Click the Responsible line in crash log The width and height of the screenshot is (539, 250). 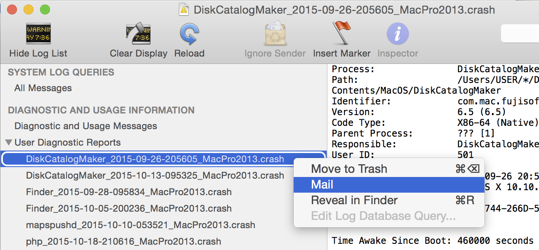[435, 144]
